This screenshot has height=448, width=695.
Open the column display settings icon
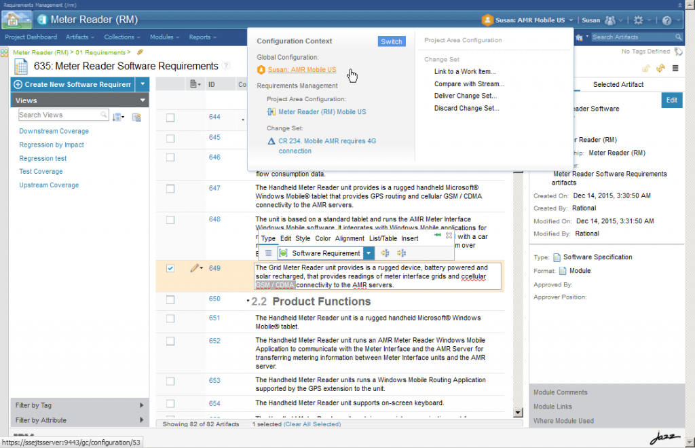tap(195, 83)
